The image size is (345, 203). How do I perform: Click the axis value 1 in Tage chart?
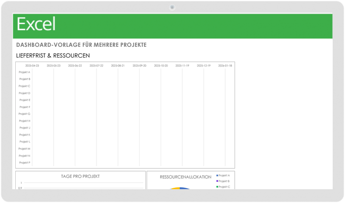(21, 183)
